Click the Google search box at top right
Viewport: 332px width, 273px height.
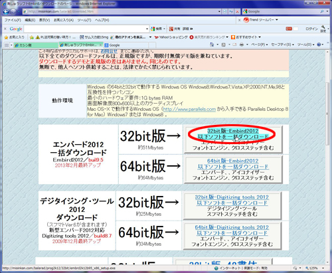pos(281,11)
